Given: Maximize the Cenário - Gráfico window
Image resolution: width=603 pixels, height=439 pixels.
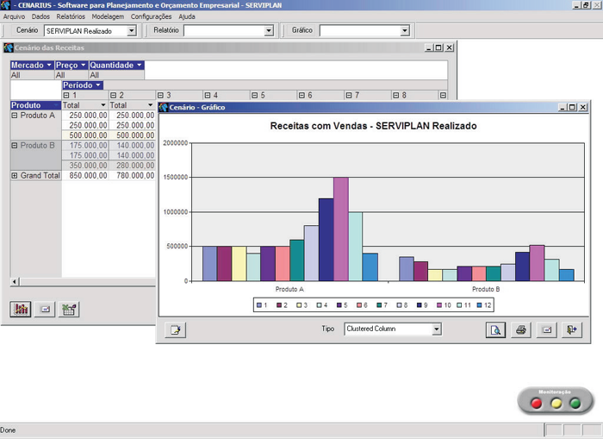Looking at the screenshot, I should pos(572,107).
